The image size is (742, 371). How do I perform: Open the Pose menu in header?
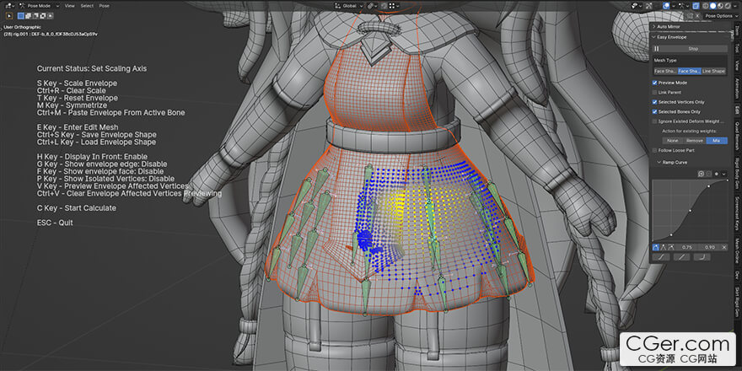[105, 5]
